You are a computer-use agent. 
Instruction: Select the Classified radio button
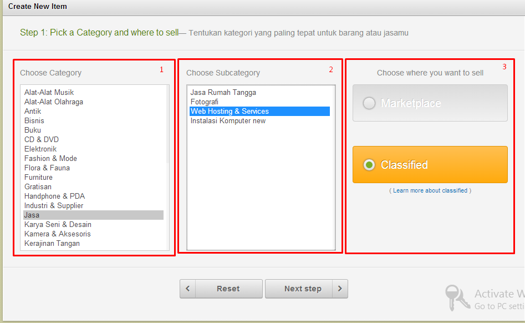[369, 165]
